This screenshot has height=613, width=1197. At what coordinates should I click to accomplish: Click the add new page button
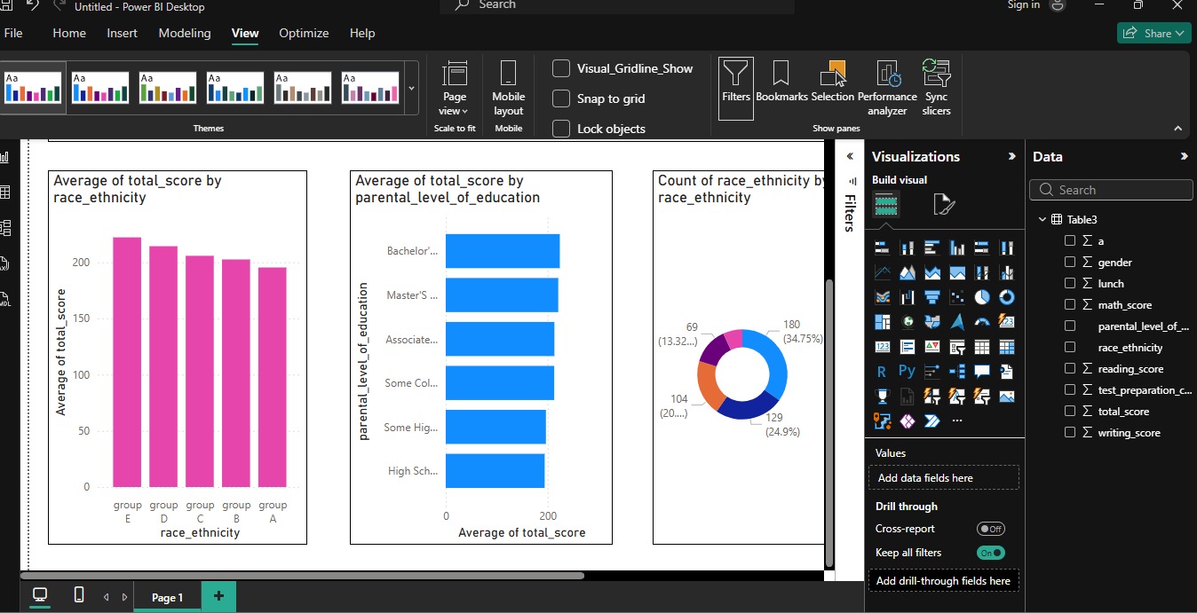coord(218,596)
